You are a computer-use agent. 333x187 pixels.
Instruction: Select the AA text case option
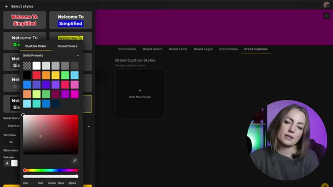[x=11, y=142]
